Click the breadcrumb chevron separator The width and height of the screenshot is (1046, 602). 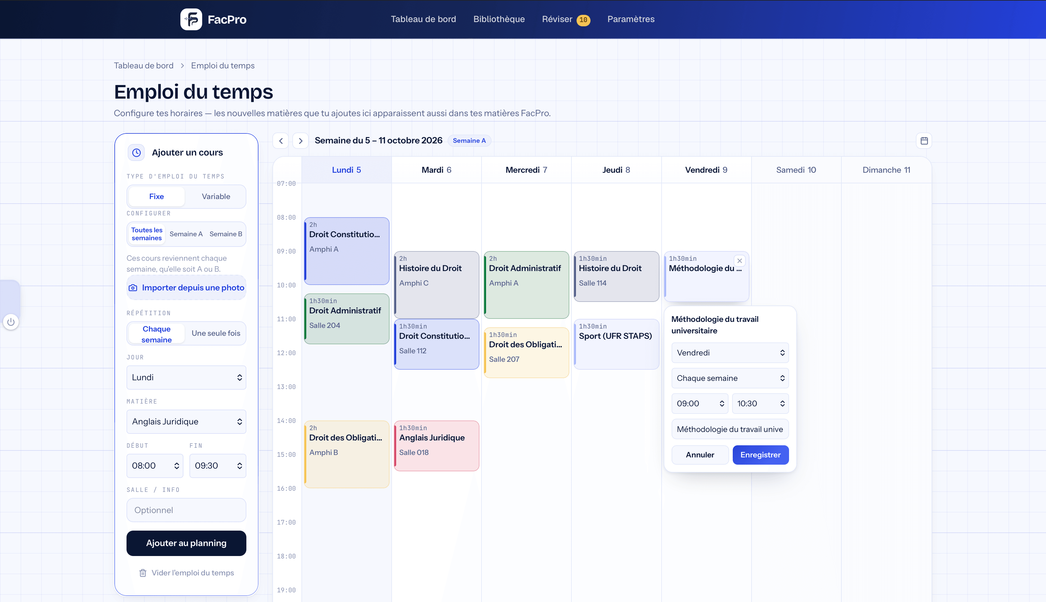(182, 66)
